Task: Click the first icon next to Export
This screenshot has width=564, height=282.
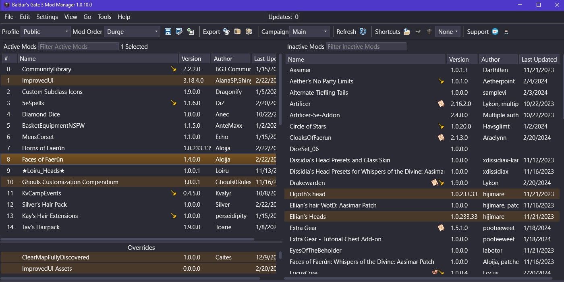Action: 226,31
